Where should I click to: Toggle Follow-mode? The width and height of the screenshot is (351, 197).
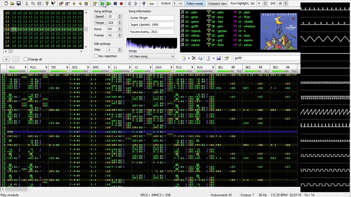coord(194,4)
